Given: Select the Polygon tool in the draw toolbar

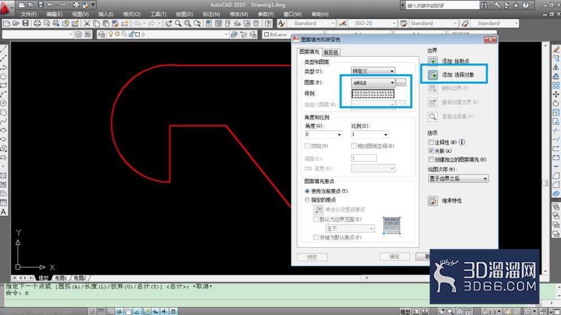Looking at the screenshot, I should [3, 76].
